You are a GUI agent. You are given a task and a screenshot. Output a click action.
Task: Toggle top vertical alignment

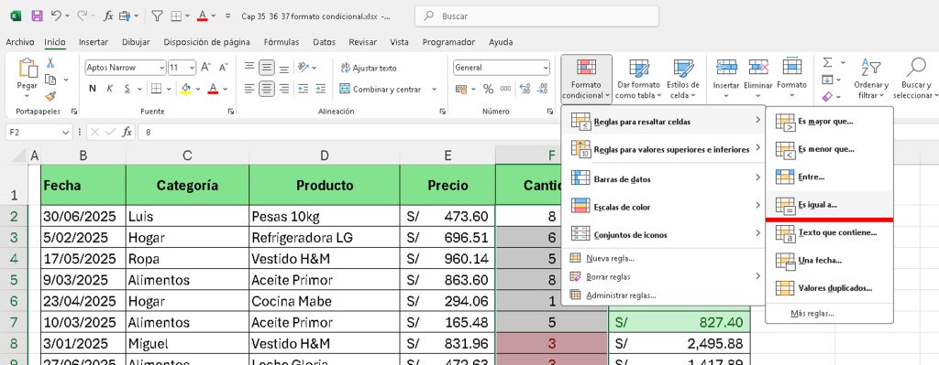pos(249,68)
